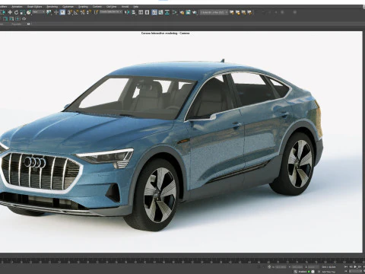Image resolution: width=365 pixels, height=274 pixels.
Task: Click the rendered Audi car in the viewport
Action: tap(161, 145)
